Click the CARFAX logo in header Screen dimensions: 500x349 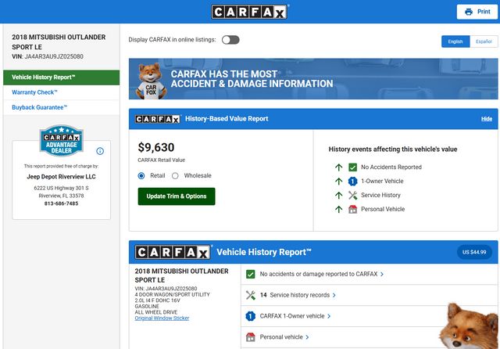[x=250, y=12]
